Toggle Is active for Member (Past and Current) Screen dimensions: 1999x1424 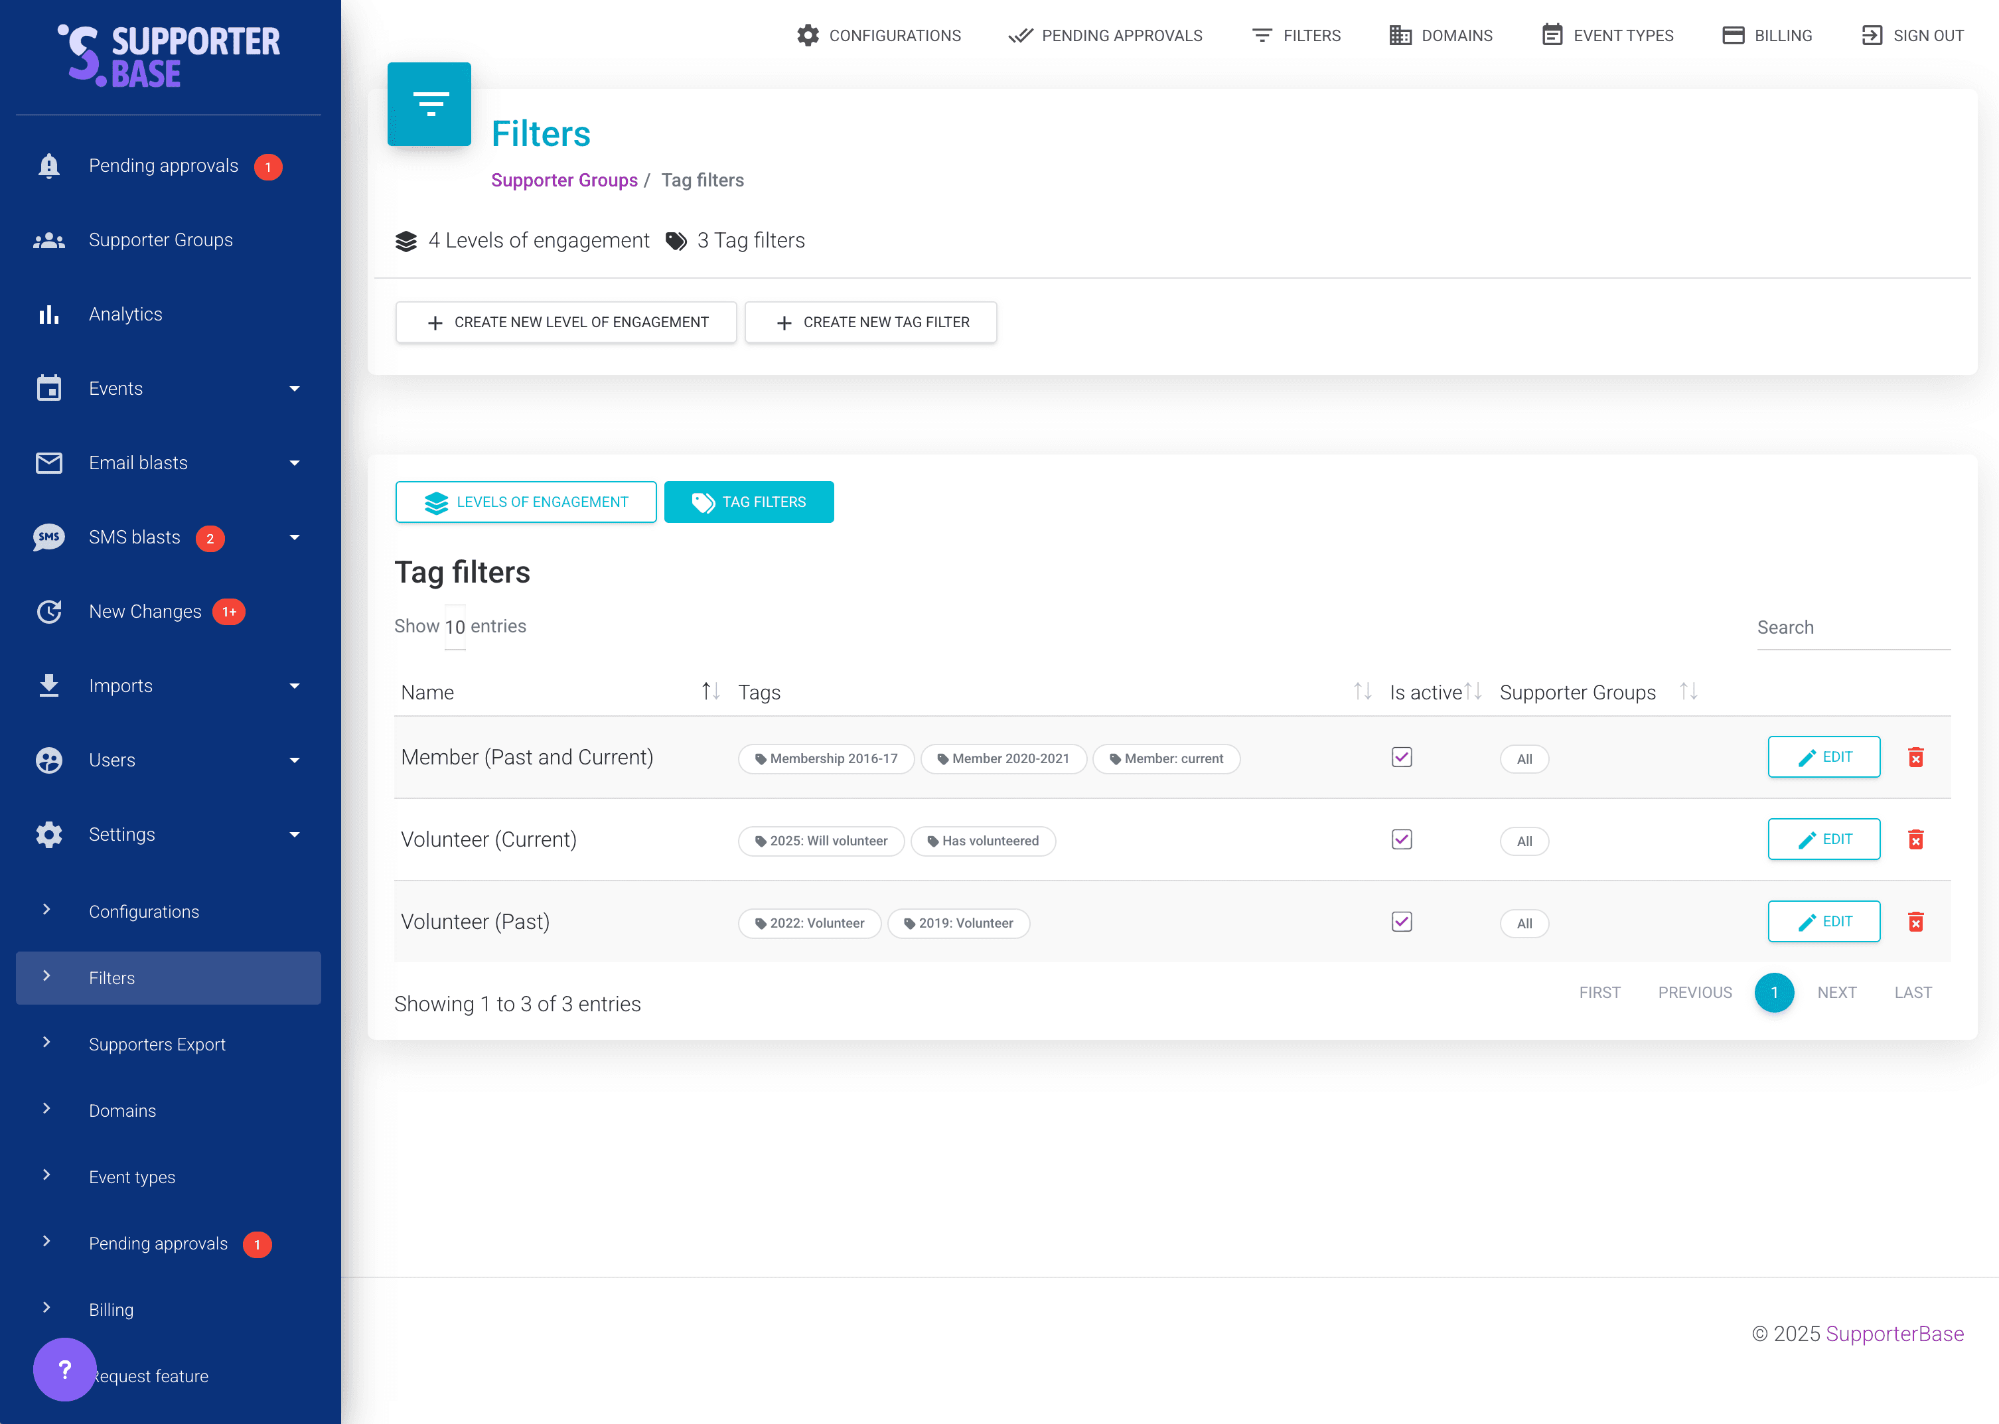click(x=1401, y=758)
